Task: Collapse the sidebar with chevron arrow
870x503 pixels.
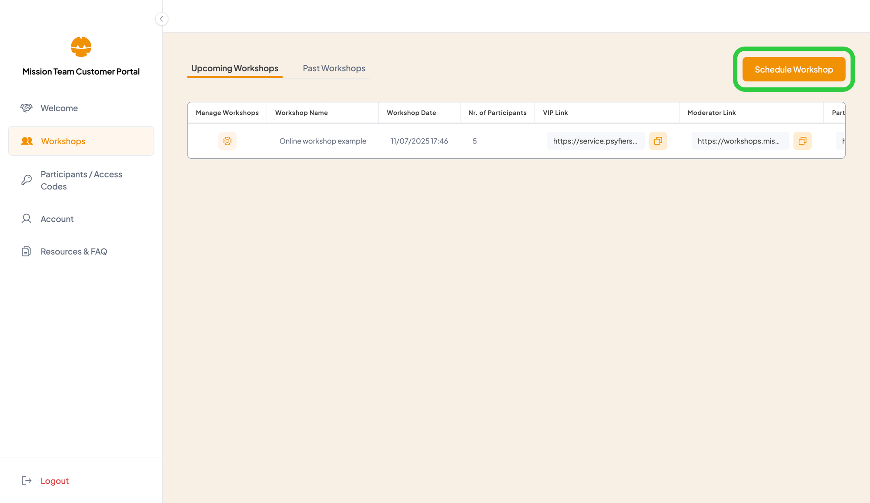Action: click(161, 19)
